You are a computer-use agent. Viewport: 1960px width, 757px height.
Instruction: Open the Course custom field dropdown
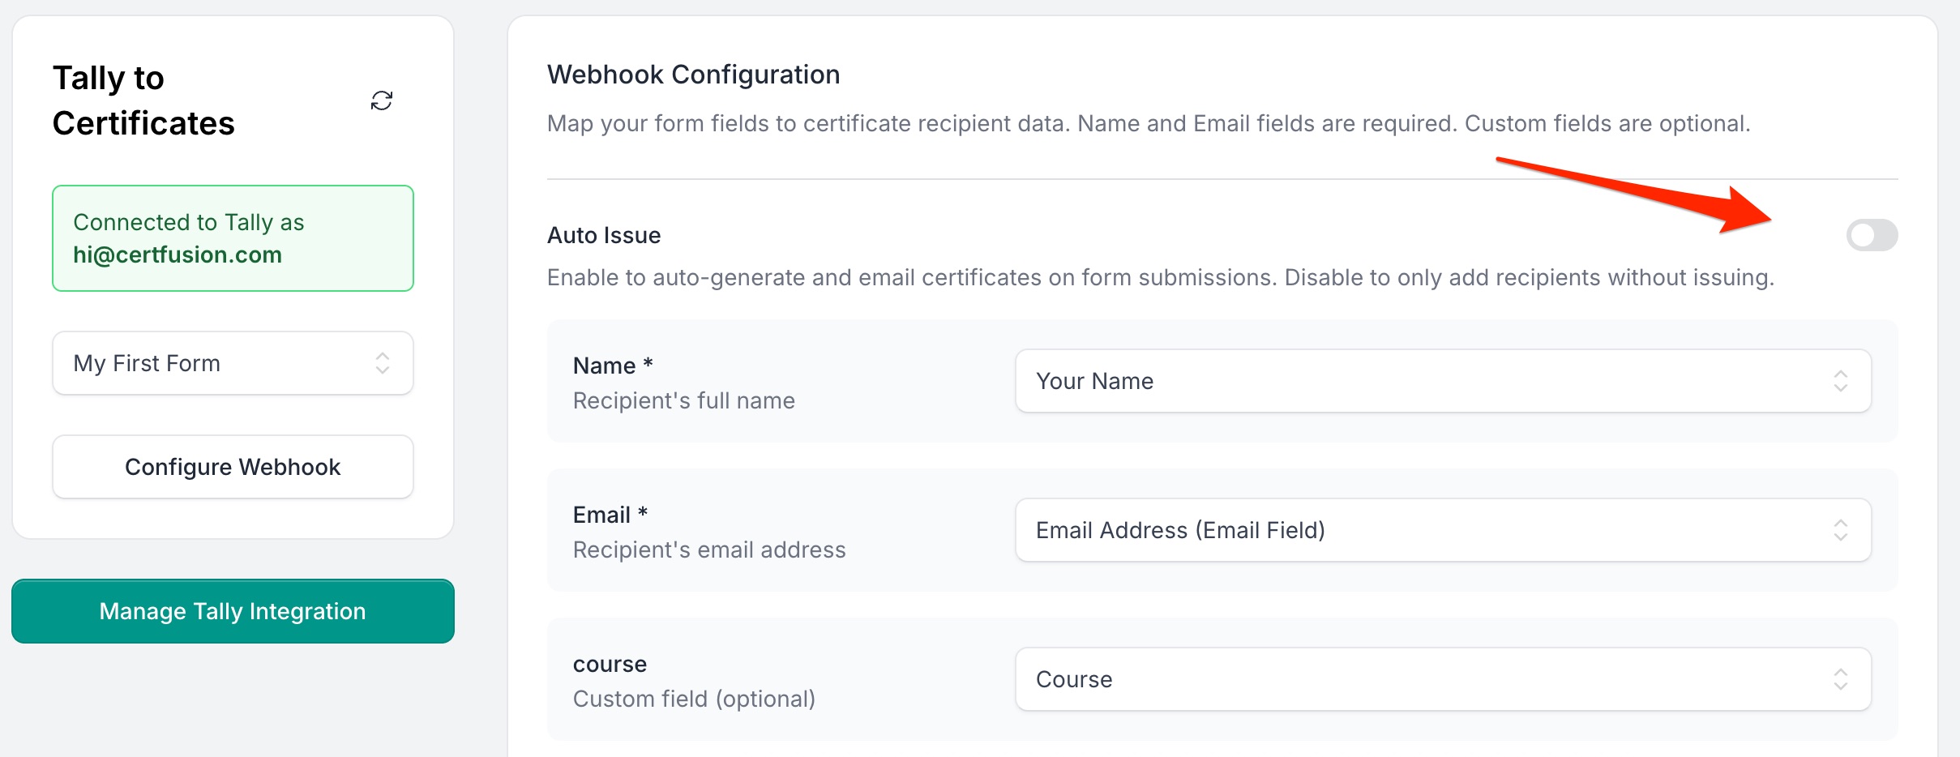1443,679
